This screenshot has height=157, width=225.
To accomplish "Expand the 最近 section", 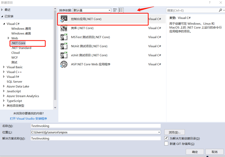I will pyautogui.click(x=2, y=10).
